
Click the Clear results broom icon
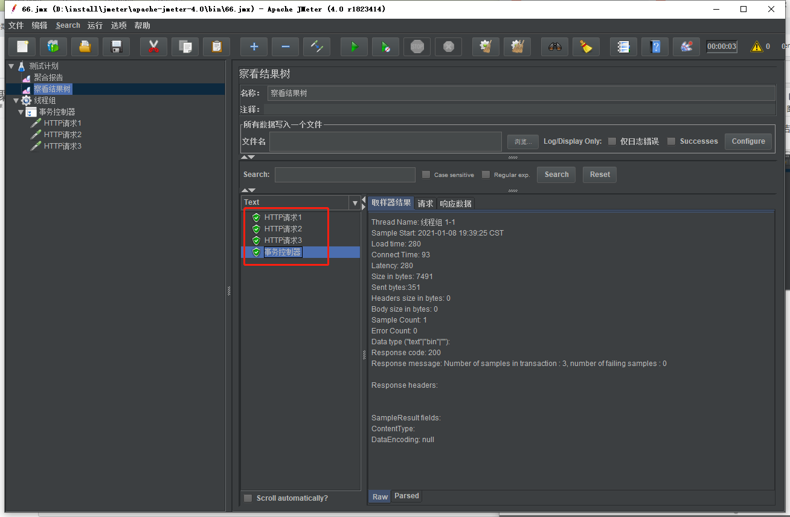click(x=486, y=47)
